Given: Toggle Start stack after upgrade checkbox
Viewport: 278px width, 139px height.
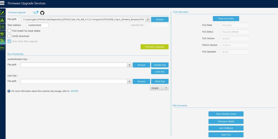Looking at the screenshot, I should point(9,41).
